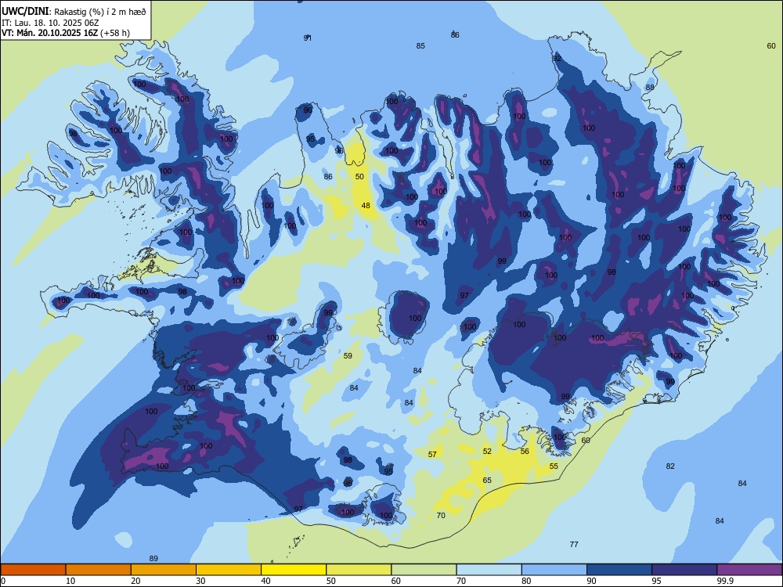The image size is (783, 587).
Task: Click the legend tick label '30'
Action: (x=200, y=581)
